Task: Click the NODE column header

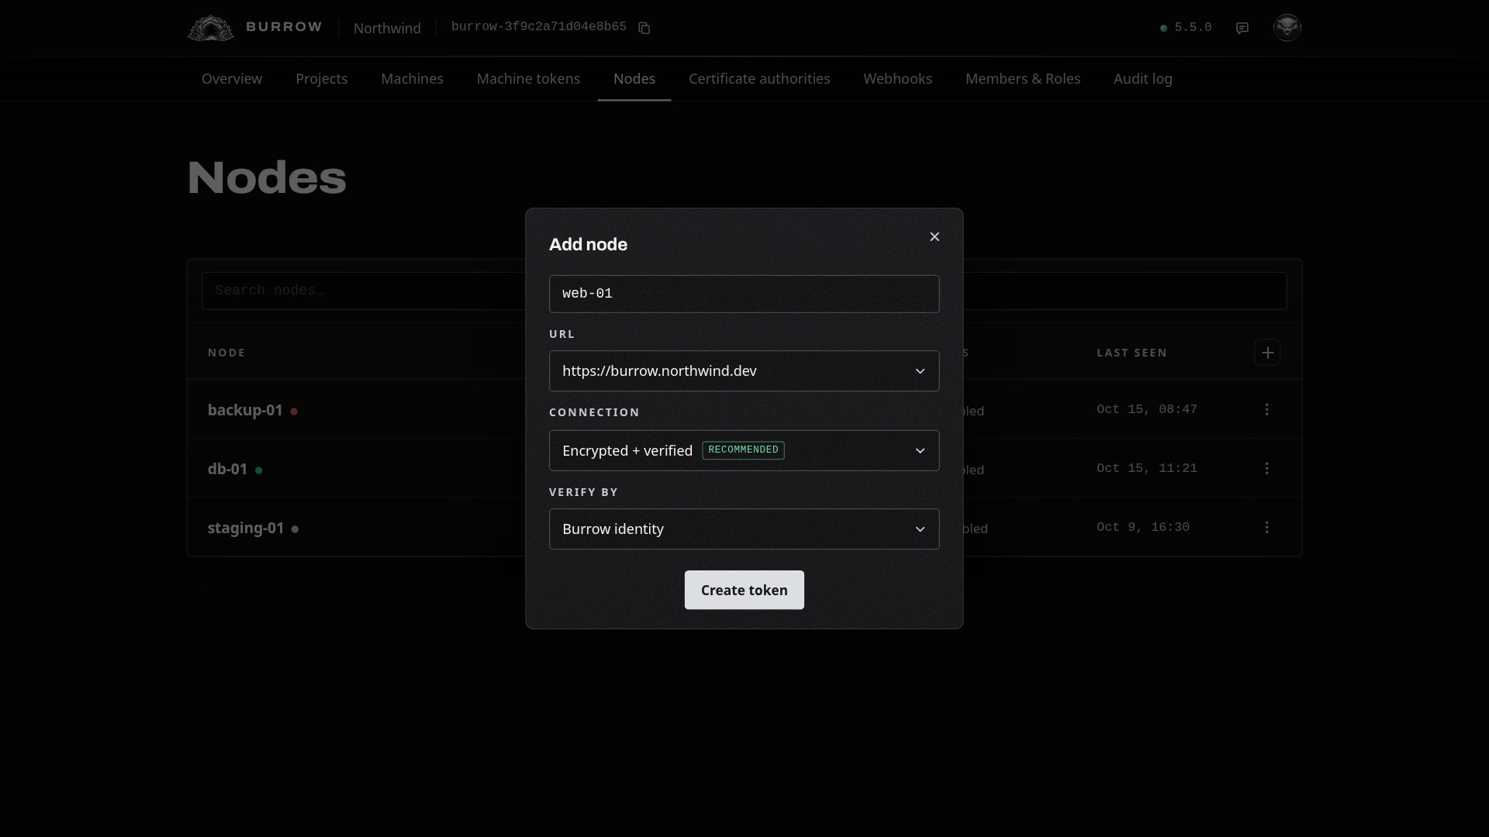Action: click(x=226, y=353)
